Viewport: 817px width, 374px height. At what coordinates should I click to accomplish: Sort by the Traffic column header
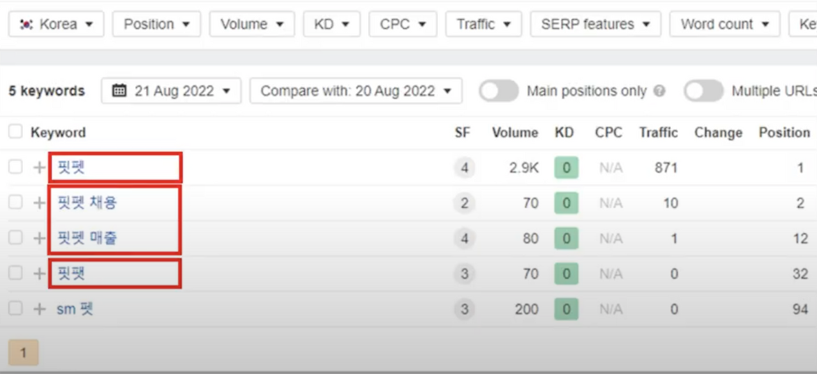click(658, 133)
